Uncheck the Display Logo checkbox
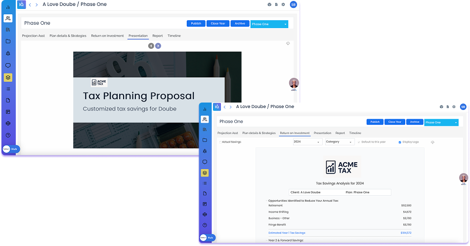The width and height of the screenshot is (470, 246). (400, 142)
